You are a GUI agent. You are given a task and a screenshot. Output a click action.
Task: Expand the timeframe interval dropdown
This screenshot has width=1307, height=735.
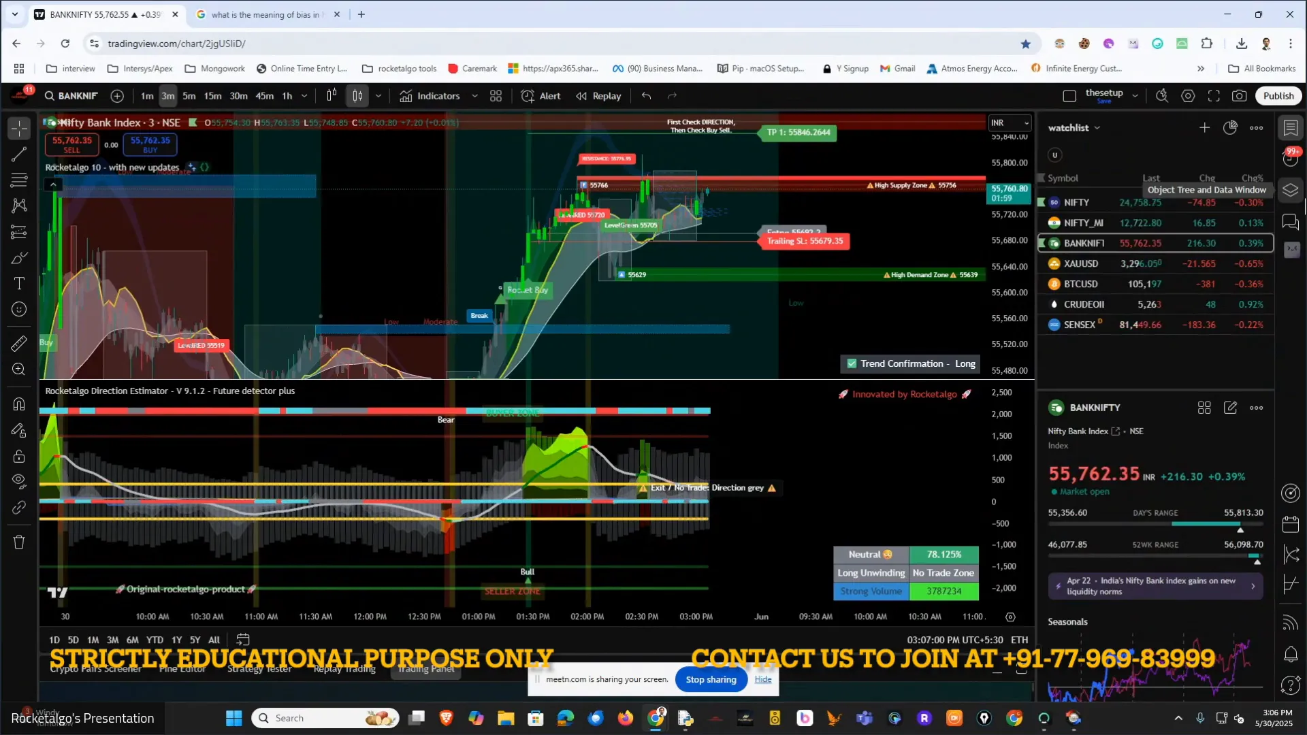tap(304, 96)
